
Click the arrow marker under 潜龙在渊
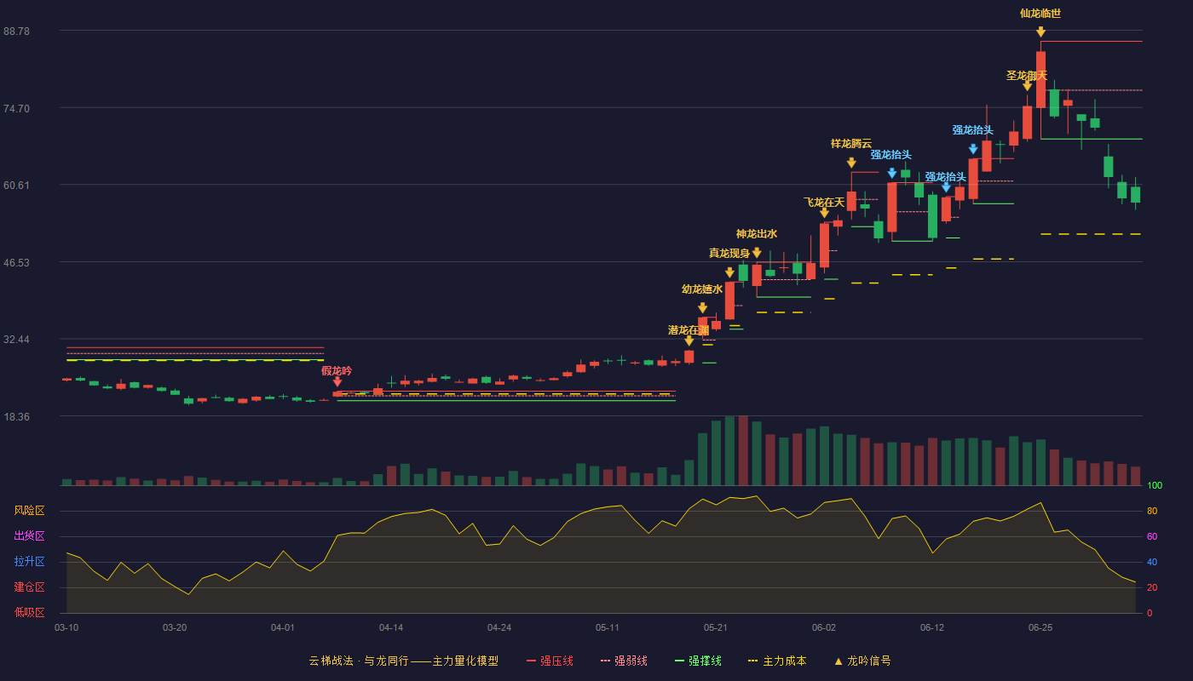click(x=689, y=340)
